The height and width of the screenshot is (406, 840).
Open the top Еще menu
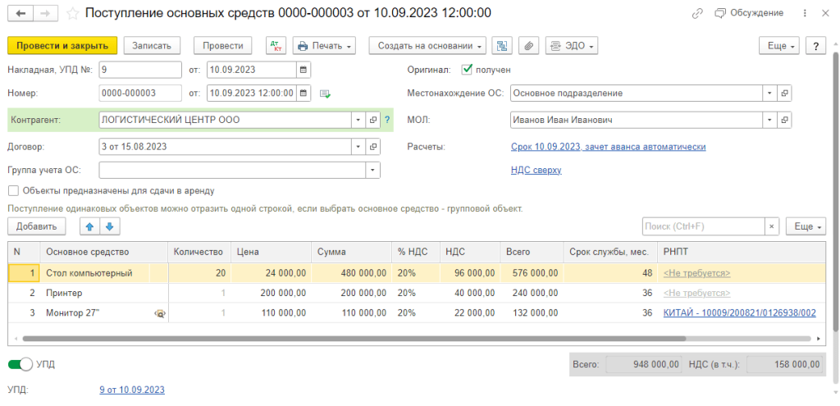click(778, 46)
